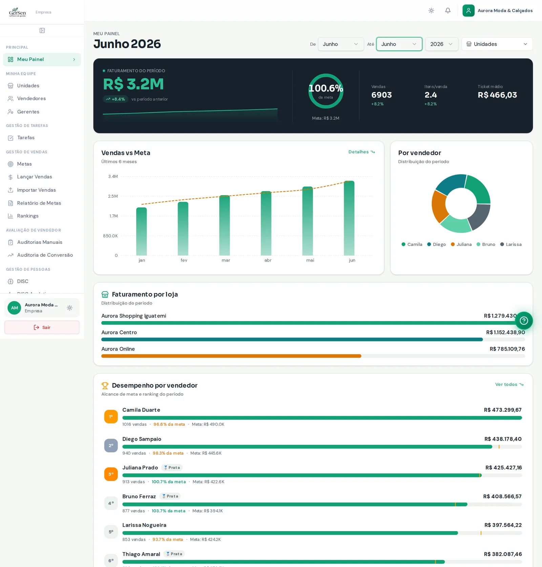The width and height of the screenshot is (542, 567).
Task: Click the Sair logout button
Action: pyautogui.click(x=42, y=327)
